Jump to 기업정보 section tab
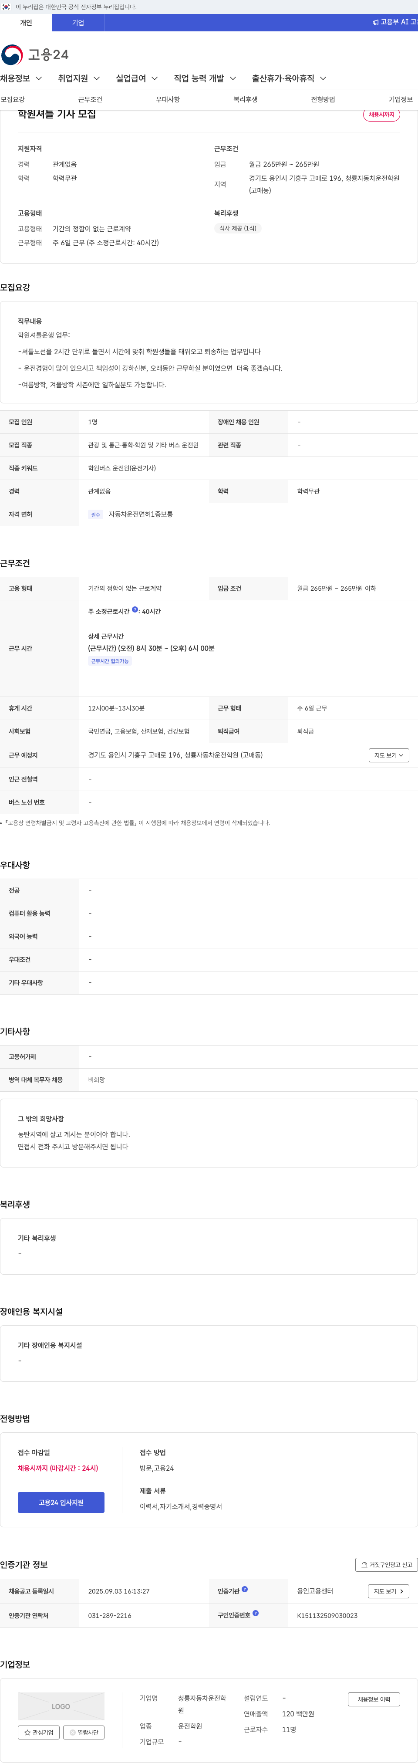The image size is (418, 1763). (x=401, y=99)
